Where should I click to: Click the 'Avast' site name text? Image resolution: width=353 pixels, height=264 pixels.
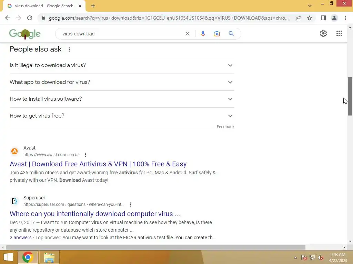coord(30,148)
